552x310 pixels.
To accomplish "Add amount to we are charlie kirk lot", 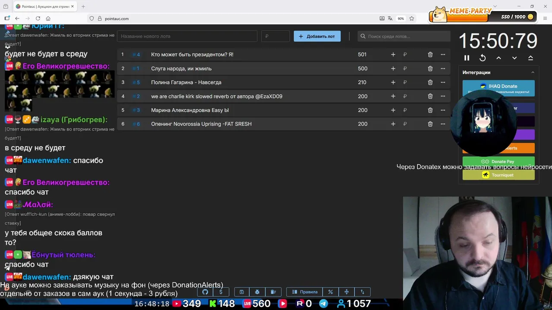I will [393, 96].
